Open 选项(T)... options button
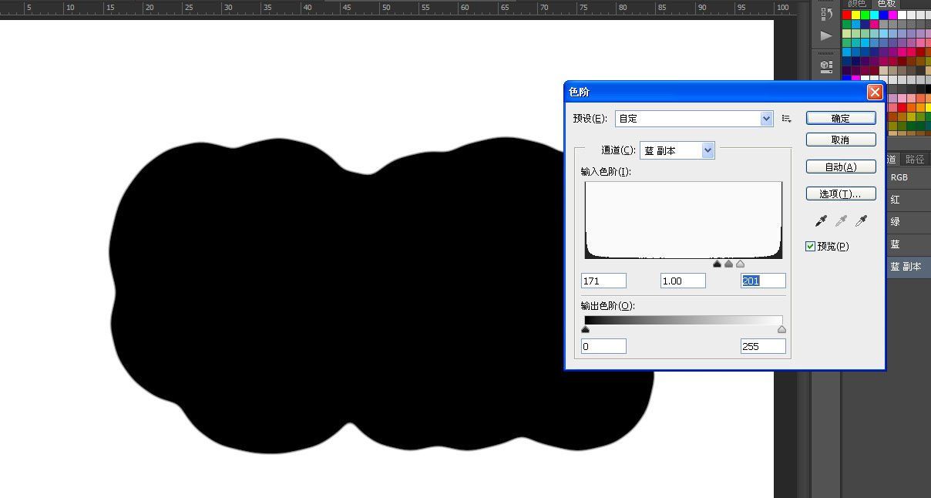 pos(841,193)
